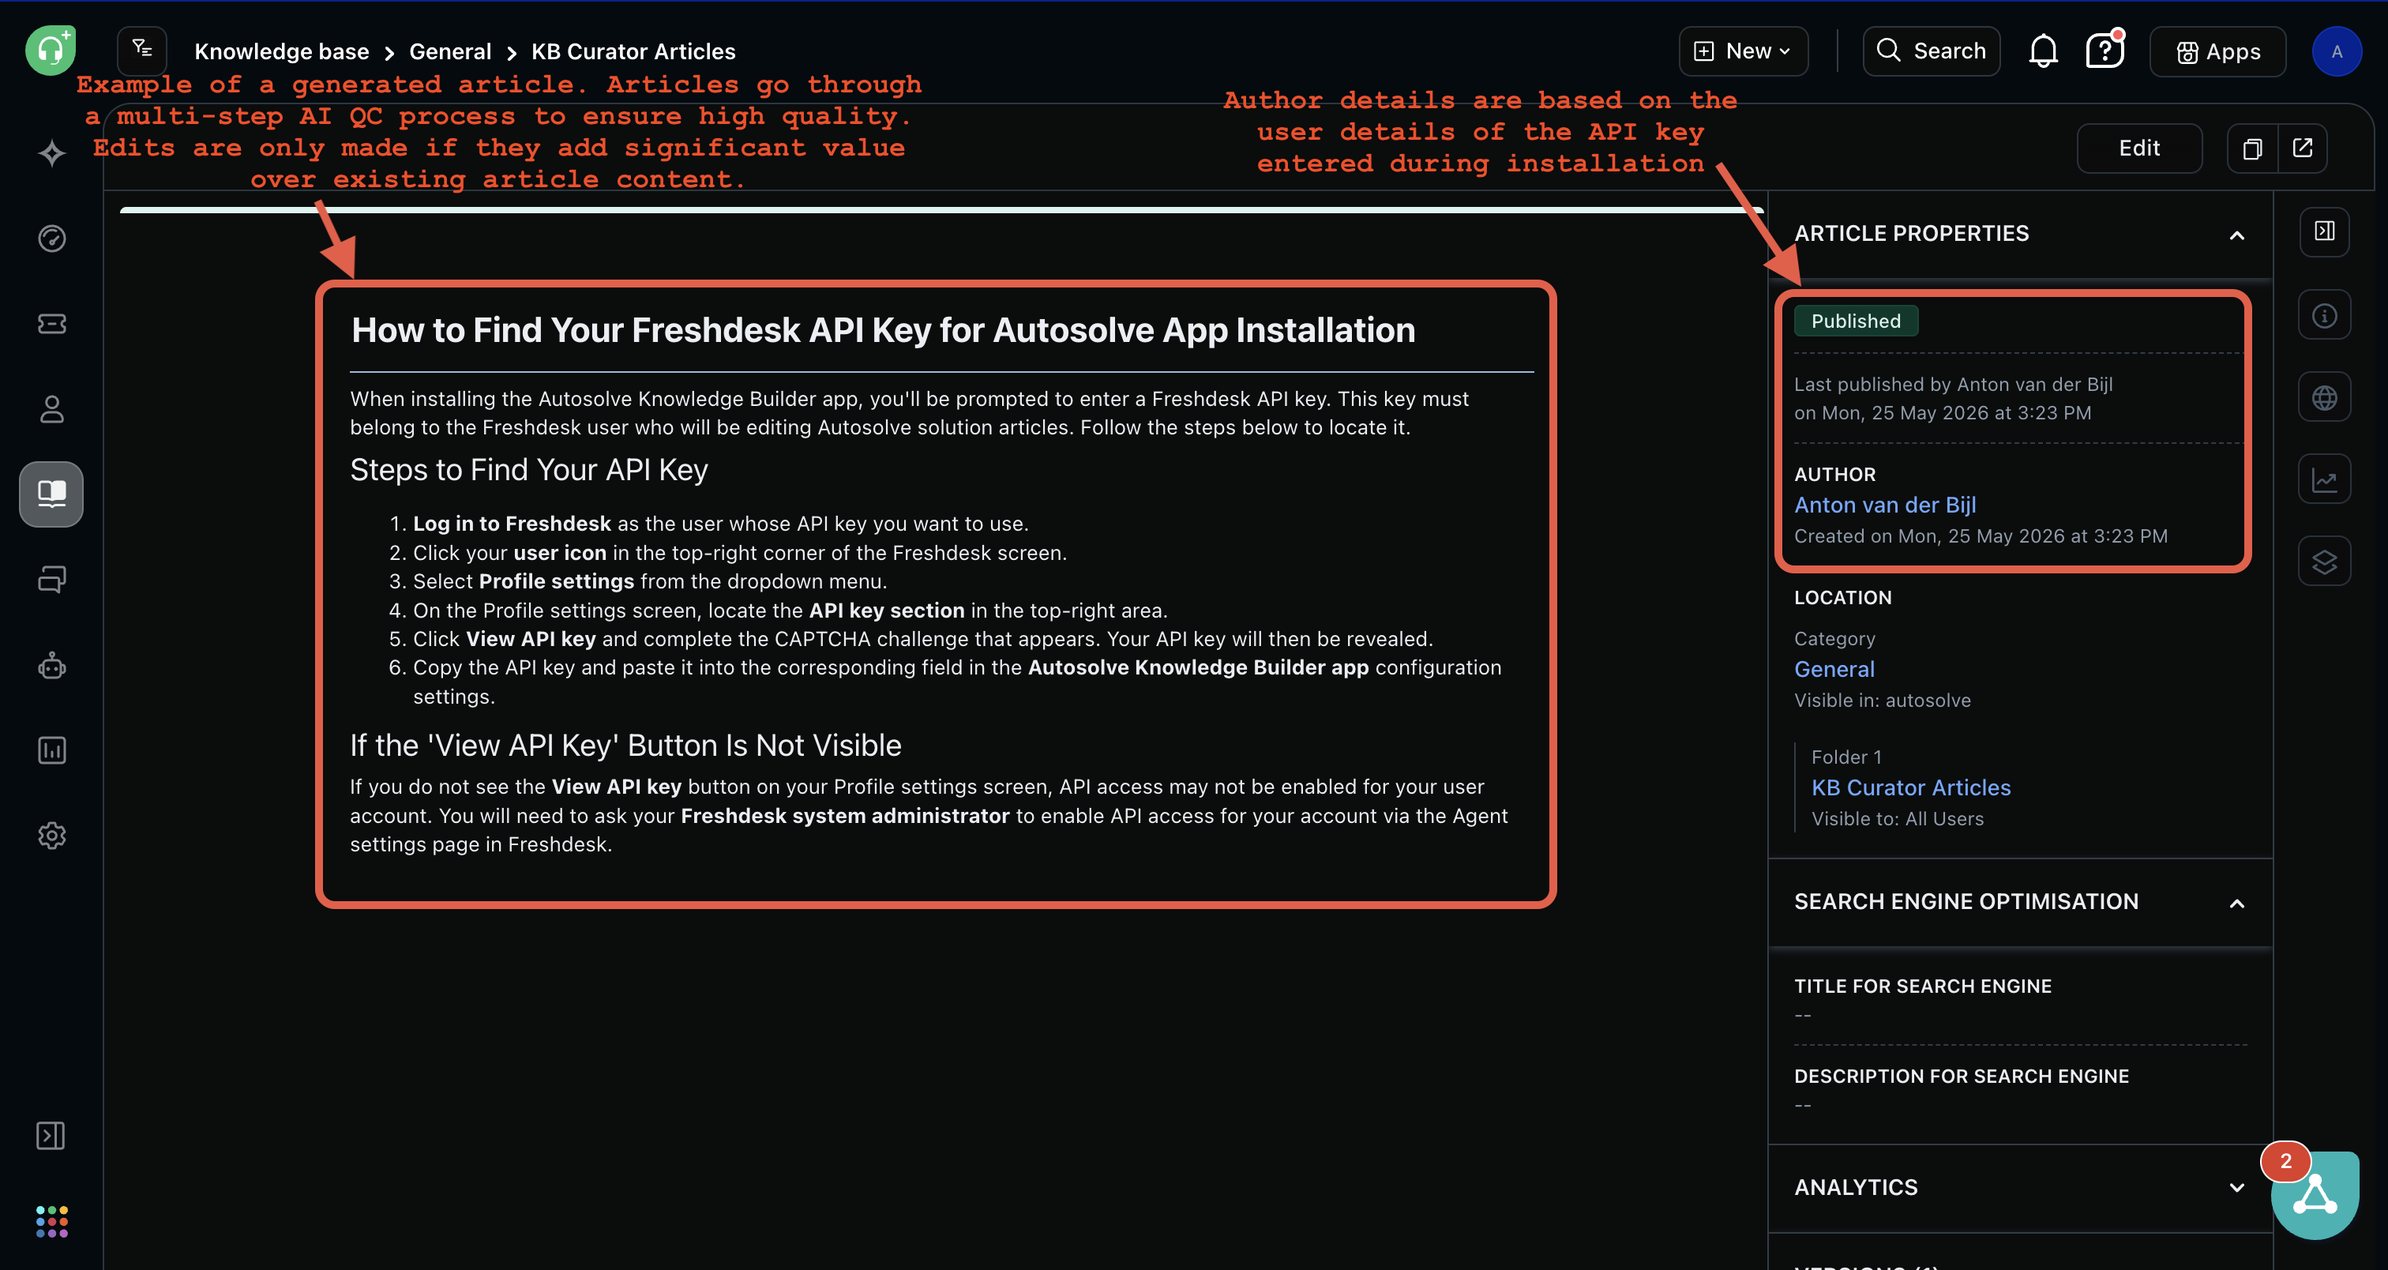Click the 'Description for Search Engine' label
Viewport: 2388px width, 1270px height.
point(1961,1076)
